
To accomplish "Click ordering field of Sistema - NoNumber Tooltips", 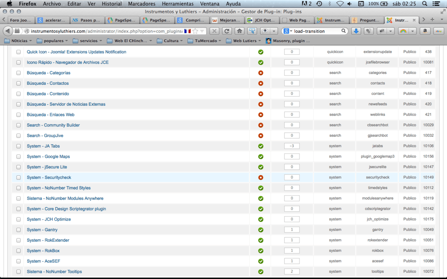I will [292, 271].
